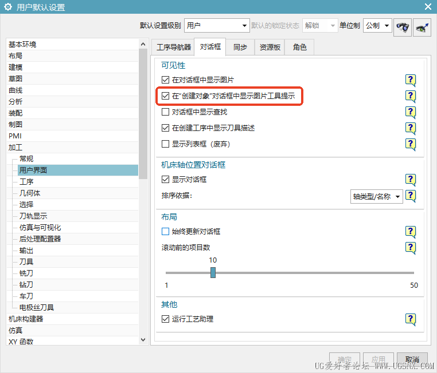Toggle 运行工艺助理 checkbox
The image size is (437, 373).
coord(165,319)
